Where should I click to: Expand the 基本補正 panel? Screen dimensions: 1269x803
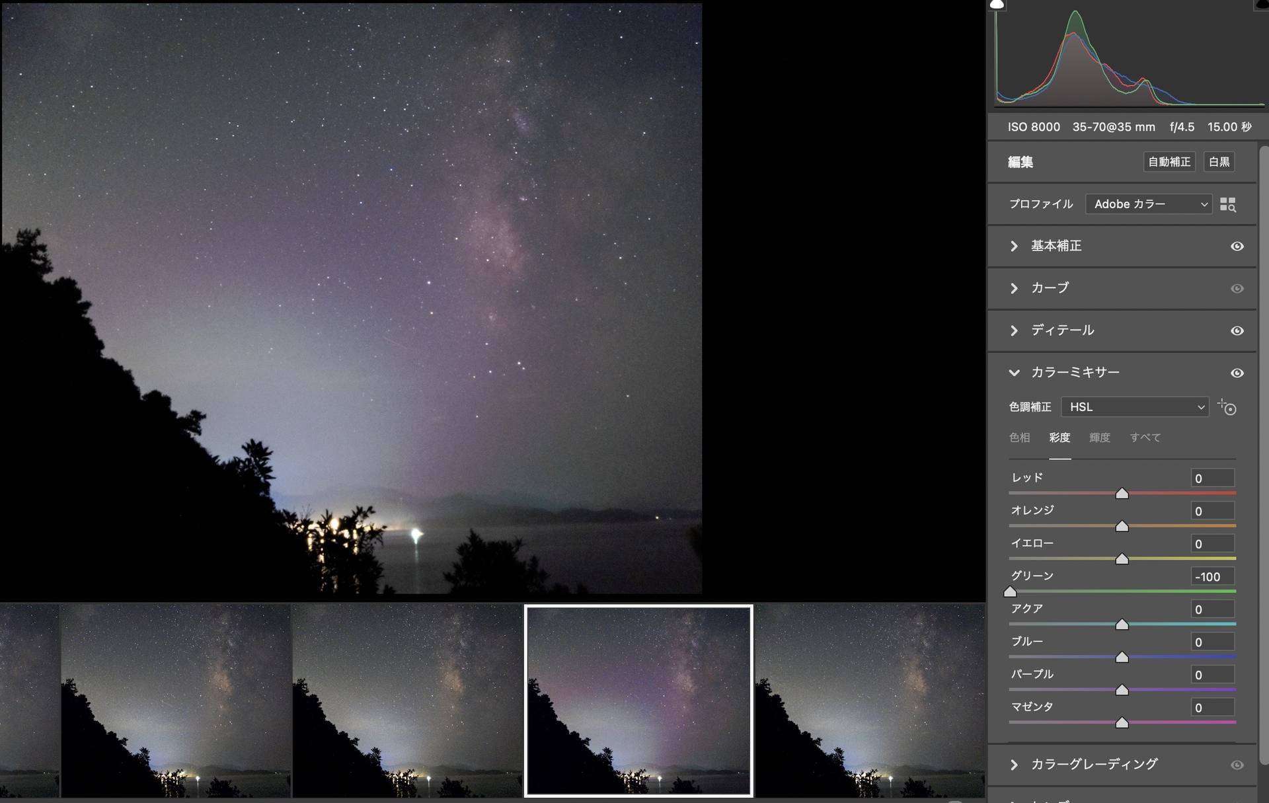[1015, 246]
